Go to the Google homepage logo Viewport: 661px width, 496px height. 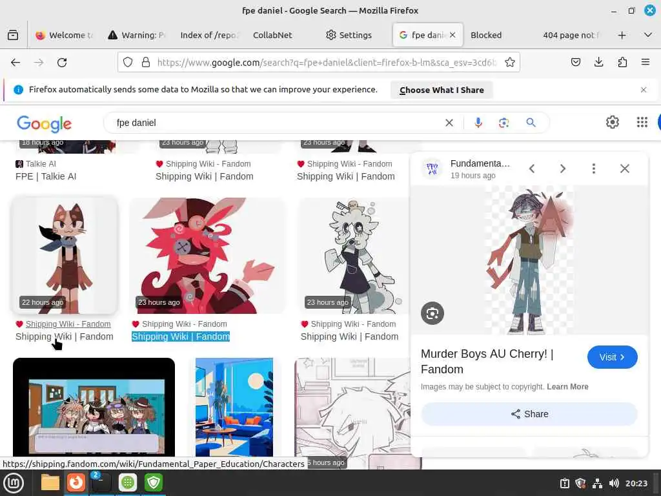45,123
